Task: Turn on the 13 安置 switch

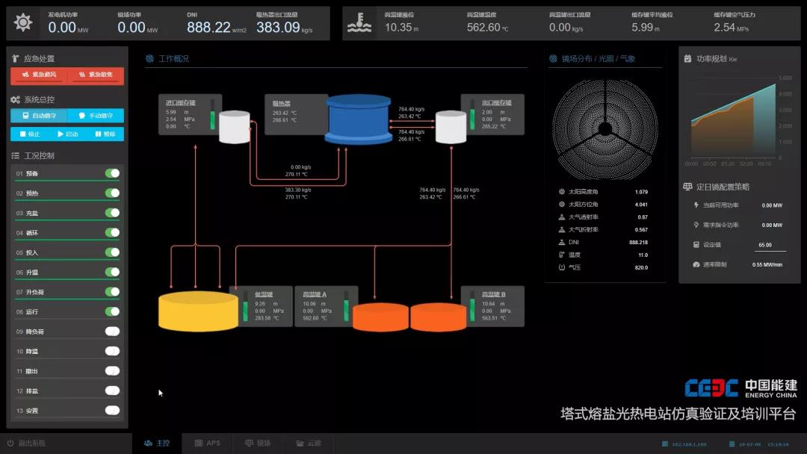Action: click(x=112, y=411)
